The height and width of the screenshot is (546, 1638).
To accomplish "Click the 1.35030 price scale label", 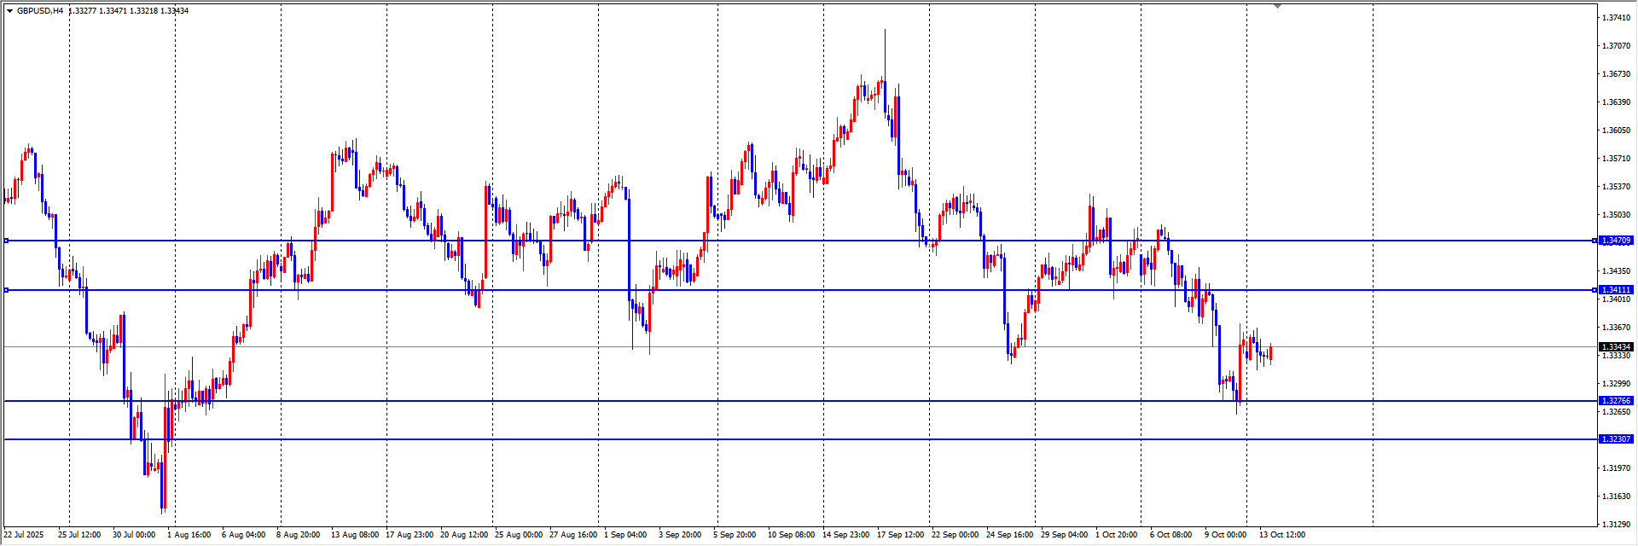I will [x=1616, y=214].
